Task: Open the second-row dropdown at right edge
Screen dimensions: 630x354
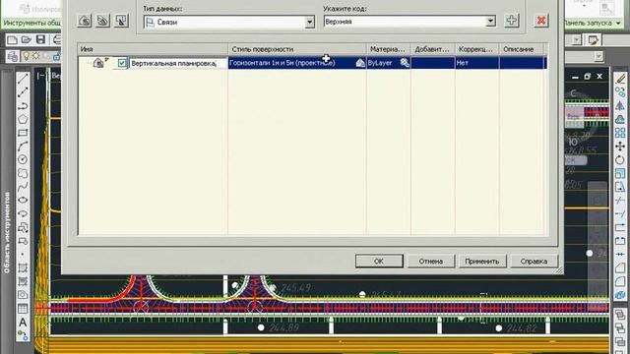Action: click(x=598, y=57)
